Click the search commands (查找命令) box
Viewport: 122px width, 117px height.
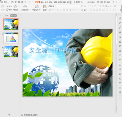[x=78, y=2]
